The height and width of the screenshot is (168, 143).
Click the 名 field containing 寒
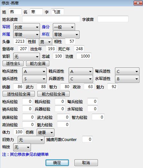[x=36, y=12]
